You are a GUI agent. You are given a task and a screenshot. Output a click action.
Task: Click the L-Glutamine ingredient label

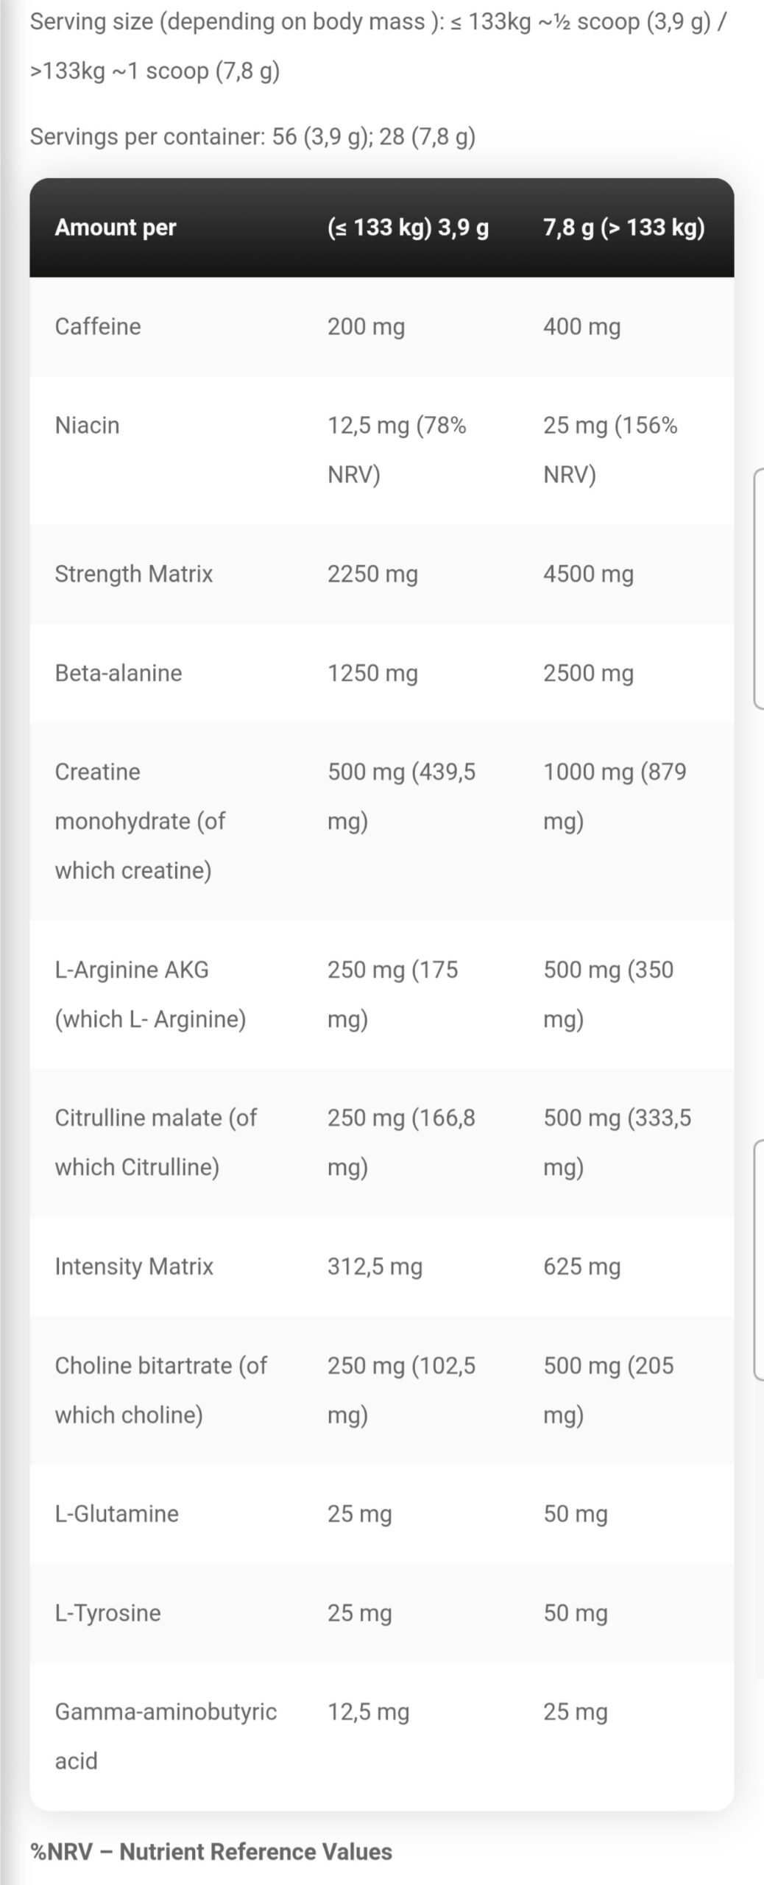click(x=116, y=1514)
